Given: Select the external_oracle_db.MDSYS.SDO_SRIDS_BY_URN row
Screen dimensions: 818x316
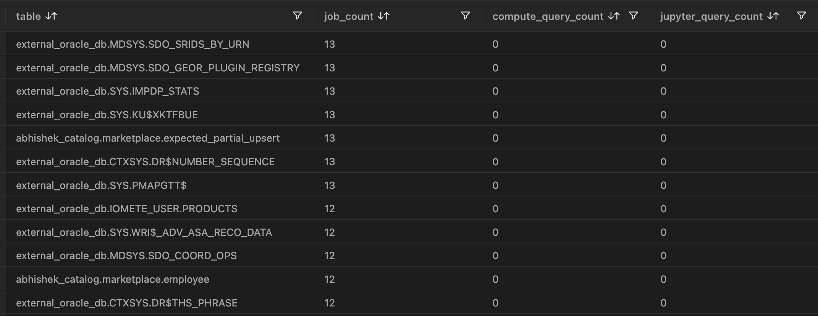Looking at the screenshot, I should 133,44.
